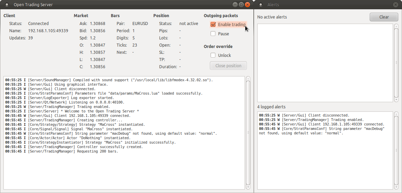Viewport: 402px width, 193px height.
Task: Click inside the empty active alerts list
Action: 325,63
